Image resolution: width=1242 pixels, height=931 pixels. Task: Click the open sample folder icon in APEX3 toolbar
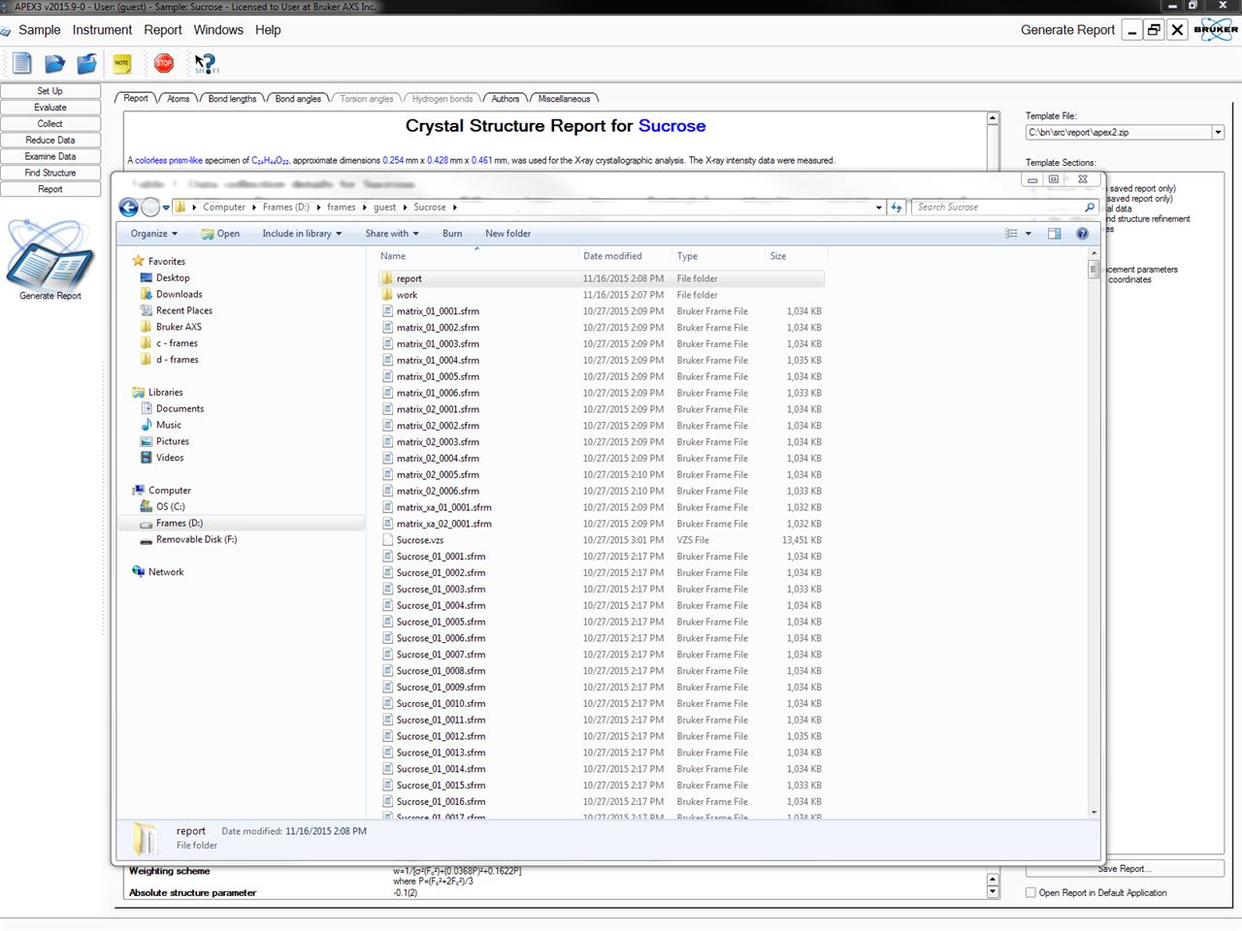point(54,64)
